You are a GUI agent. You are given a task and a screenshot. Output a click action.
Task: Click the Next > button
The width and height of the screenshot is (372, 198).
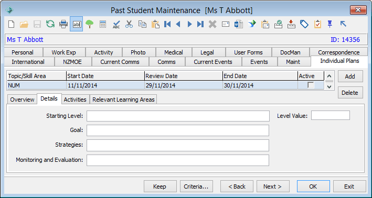[273, 186]
